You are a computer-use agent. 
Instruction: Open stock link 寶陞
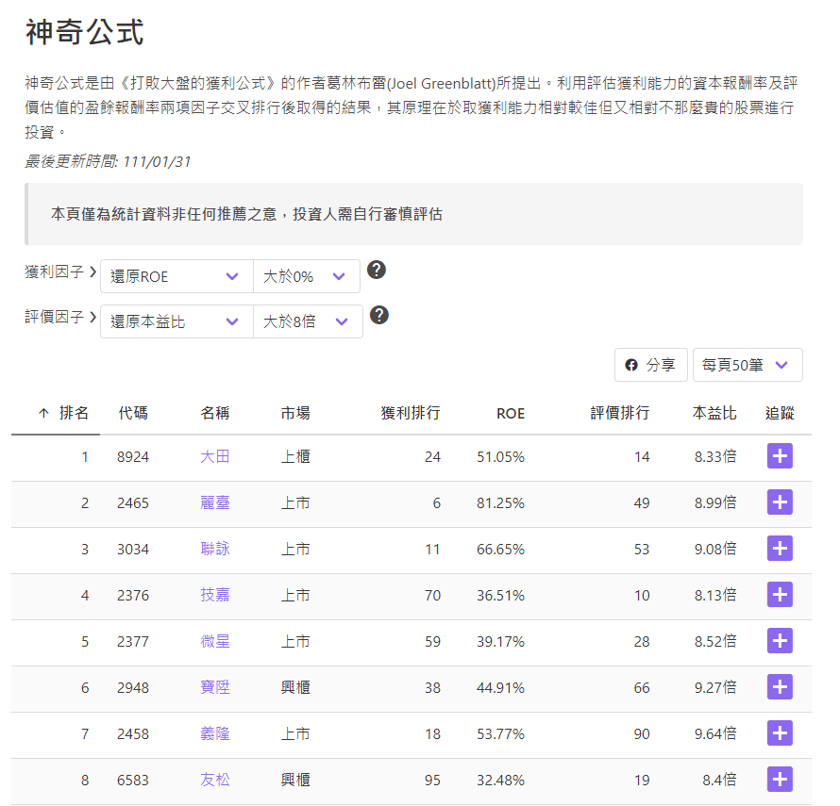(215, 687)
